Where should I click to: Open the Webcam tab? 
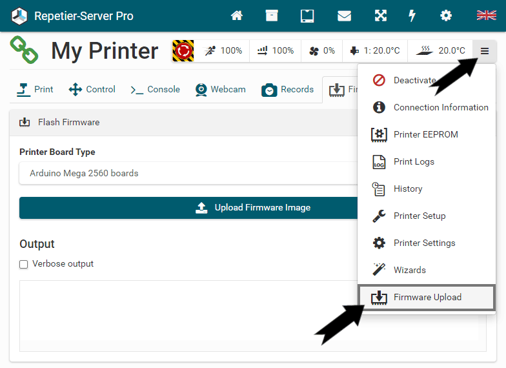pos(221,90)
